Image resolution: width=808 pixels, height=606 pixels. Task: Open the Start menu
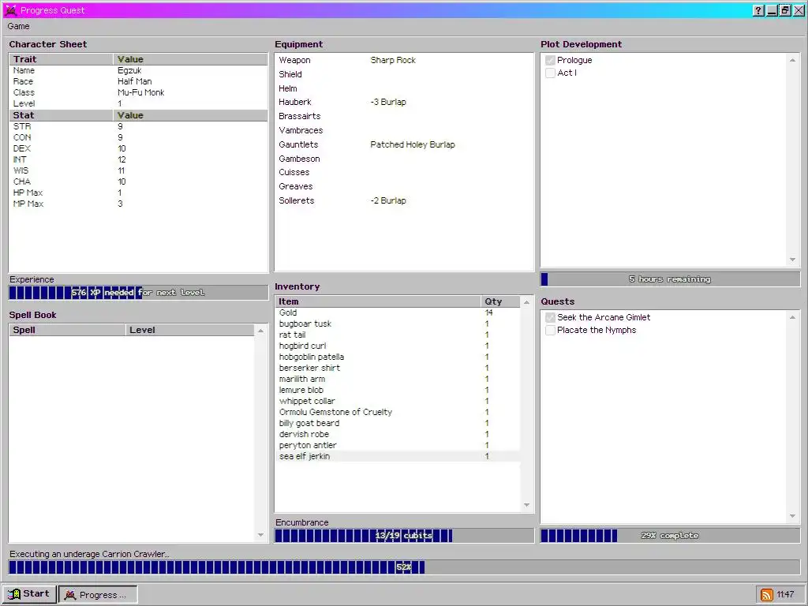[x=29, y=593]
